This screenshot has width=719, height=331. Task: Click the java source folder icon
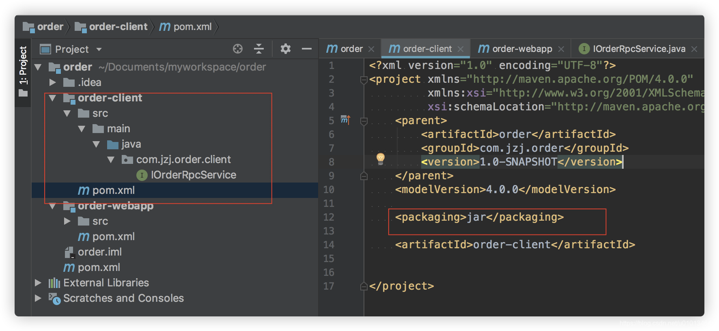pos(113,144)
